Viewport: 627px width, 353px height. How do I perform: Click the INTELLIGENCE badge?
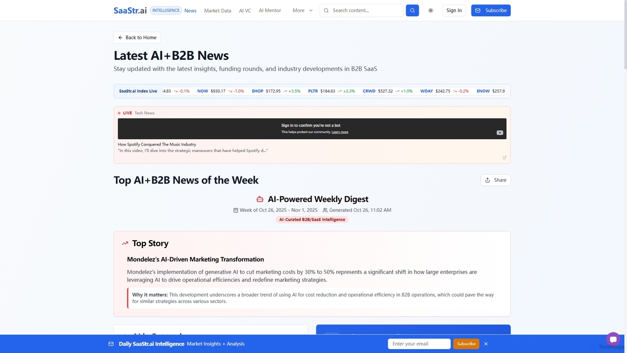pyautogui.click(x=166, y=10)
